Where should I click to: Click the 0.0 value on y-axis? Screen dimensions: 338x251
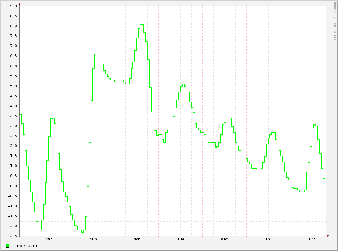pyautogui.click(x=13, y=186)
